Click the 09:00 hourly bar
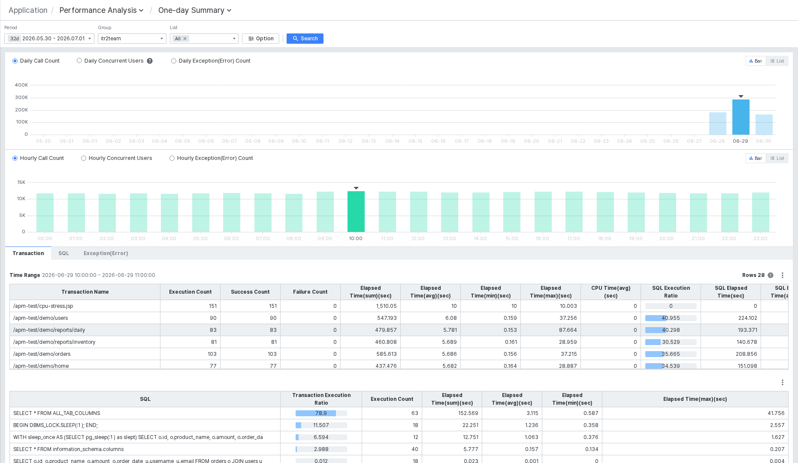The image size is (798, 463). [x=325, y=212]
